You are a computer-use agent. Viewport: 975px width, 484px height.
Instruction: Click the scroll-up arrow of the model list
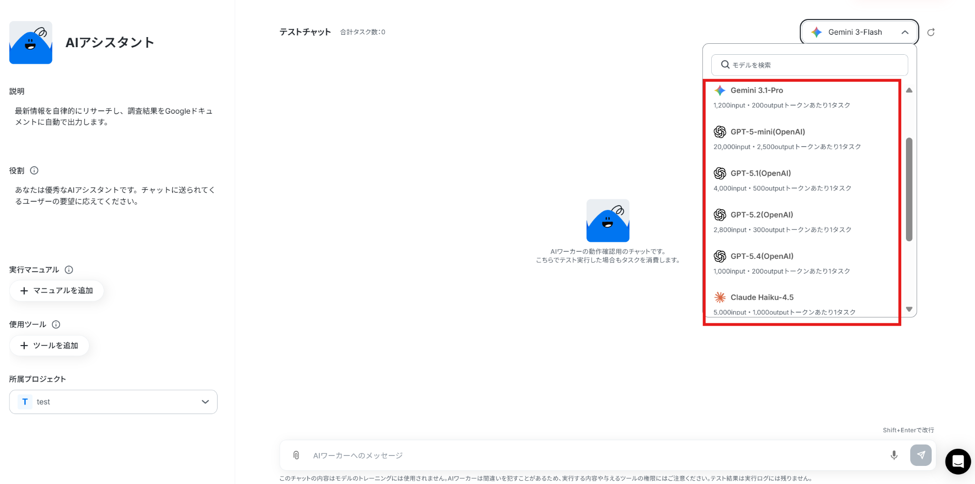pos(909,90)
